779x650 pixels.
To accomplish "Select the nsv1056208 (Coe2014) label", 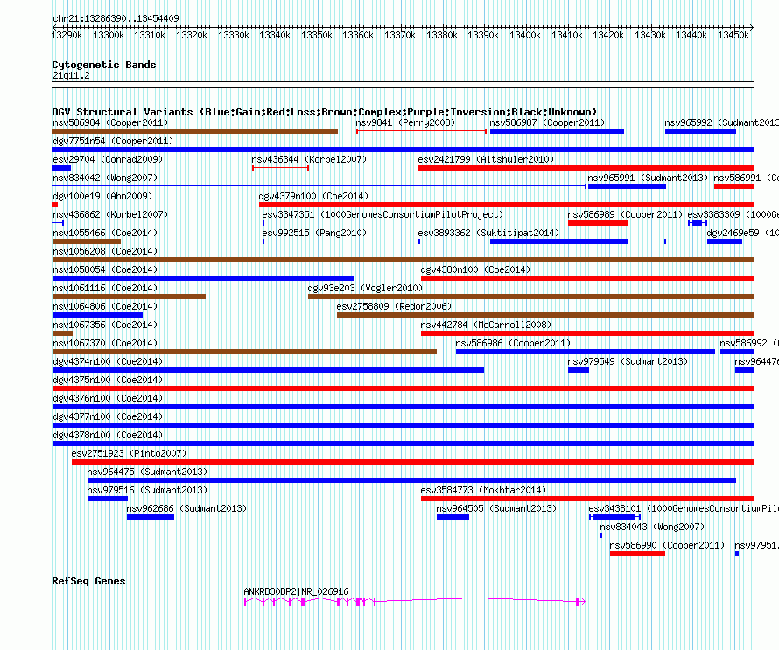I will pos(105,251).
